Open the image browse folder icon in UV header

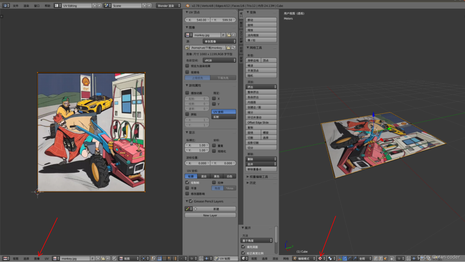(x=103, y=258)
